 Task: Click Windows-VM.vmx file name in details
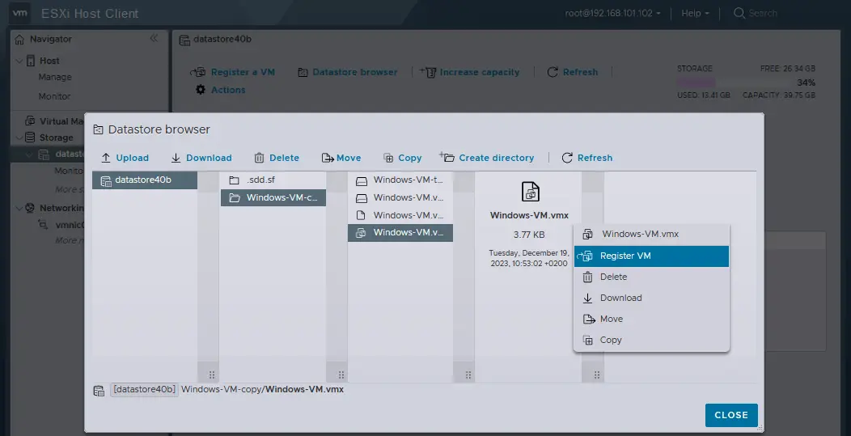(x=529, y=215)
